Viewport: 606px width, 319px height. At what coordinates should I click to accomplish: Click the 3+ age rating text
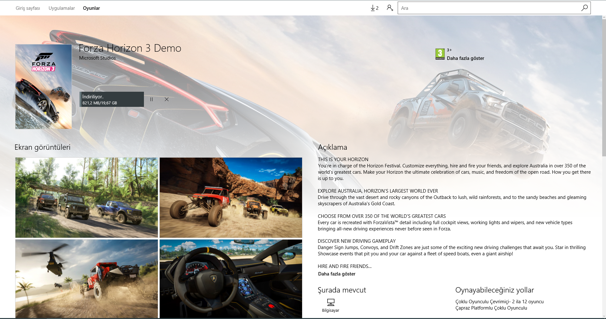click(449, 50)
